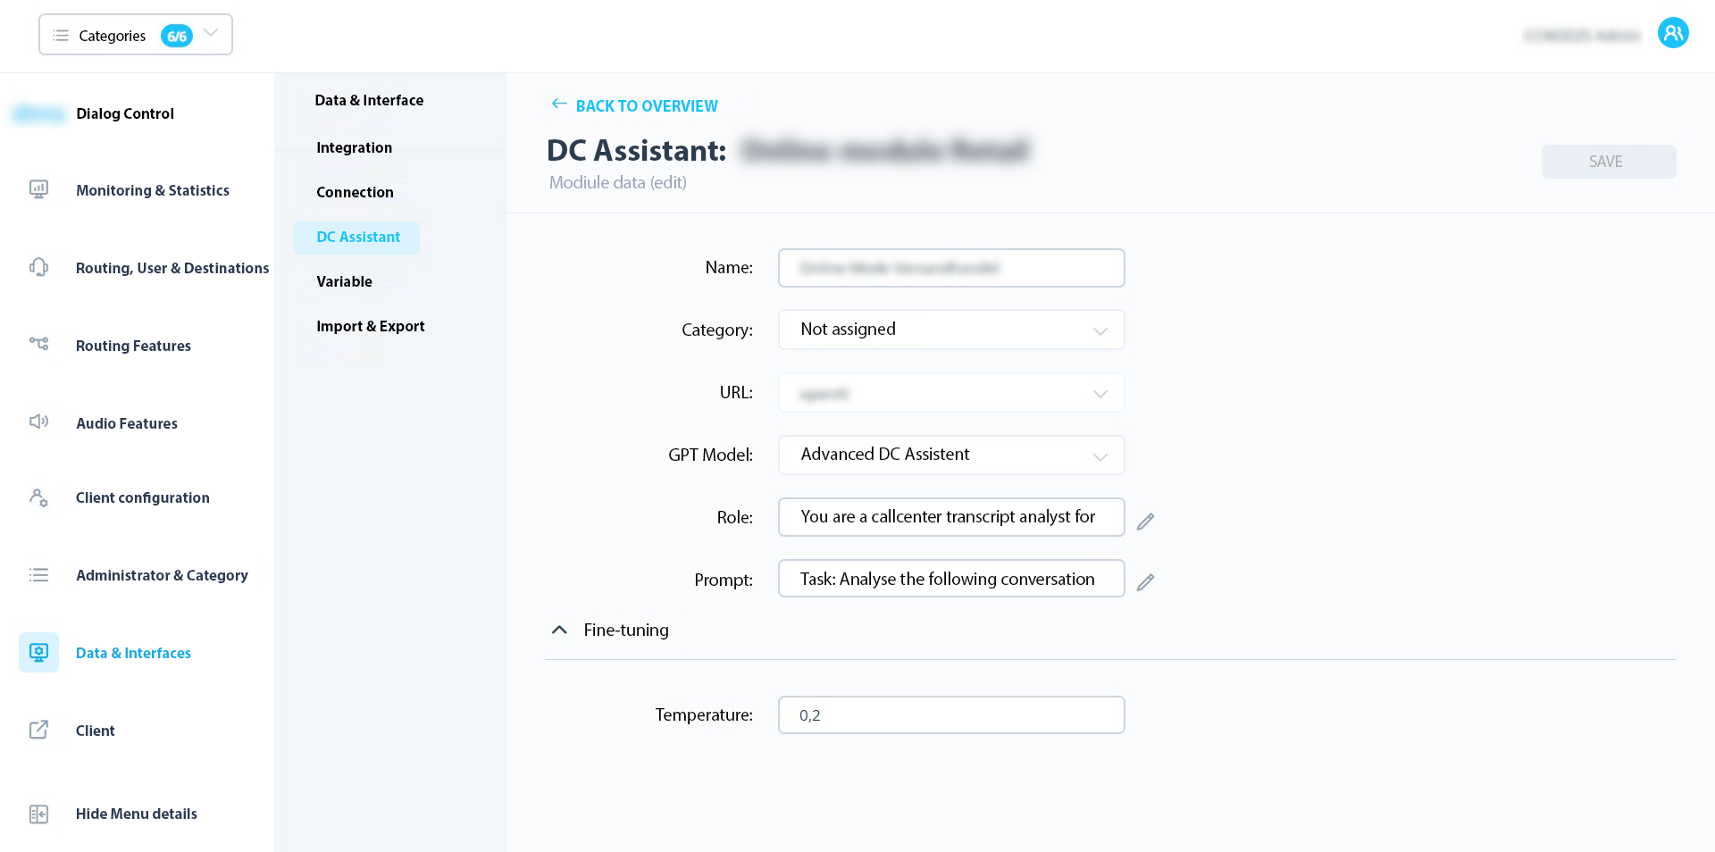Open the Category dropdown showing Not assigned
Viewport: 1715px width, 852px height.
tap(950, 330)
